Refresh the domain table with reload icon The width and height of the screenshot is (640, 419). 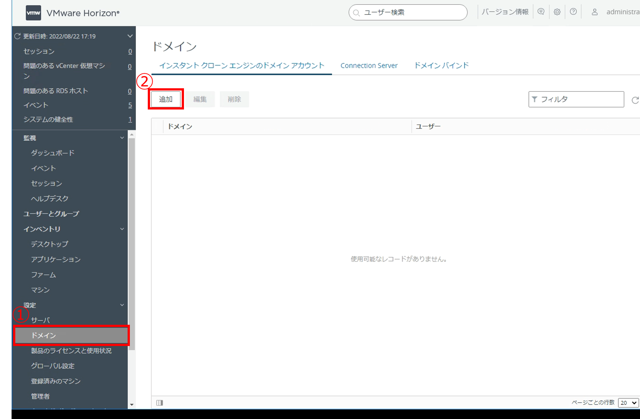coord(635,100)
